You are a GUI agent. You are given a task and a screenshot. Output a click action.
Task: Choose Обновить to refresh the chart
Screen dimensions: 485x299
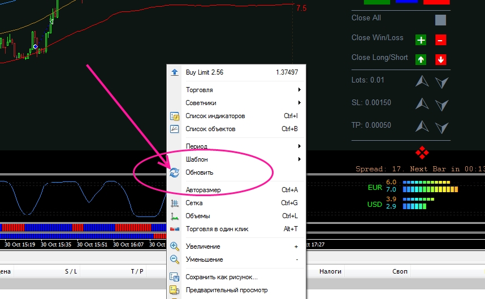tap(236, 172)
